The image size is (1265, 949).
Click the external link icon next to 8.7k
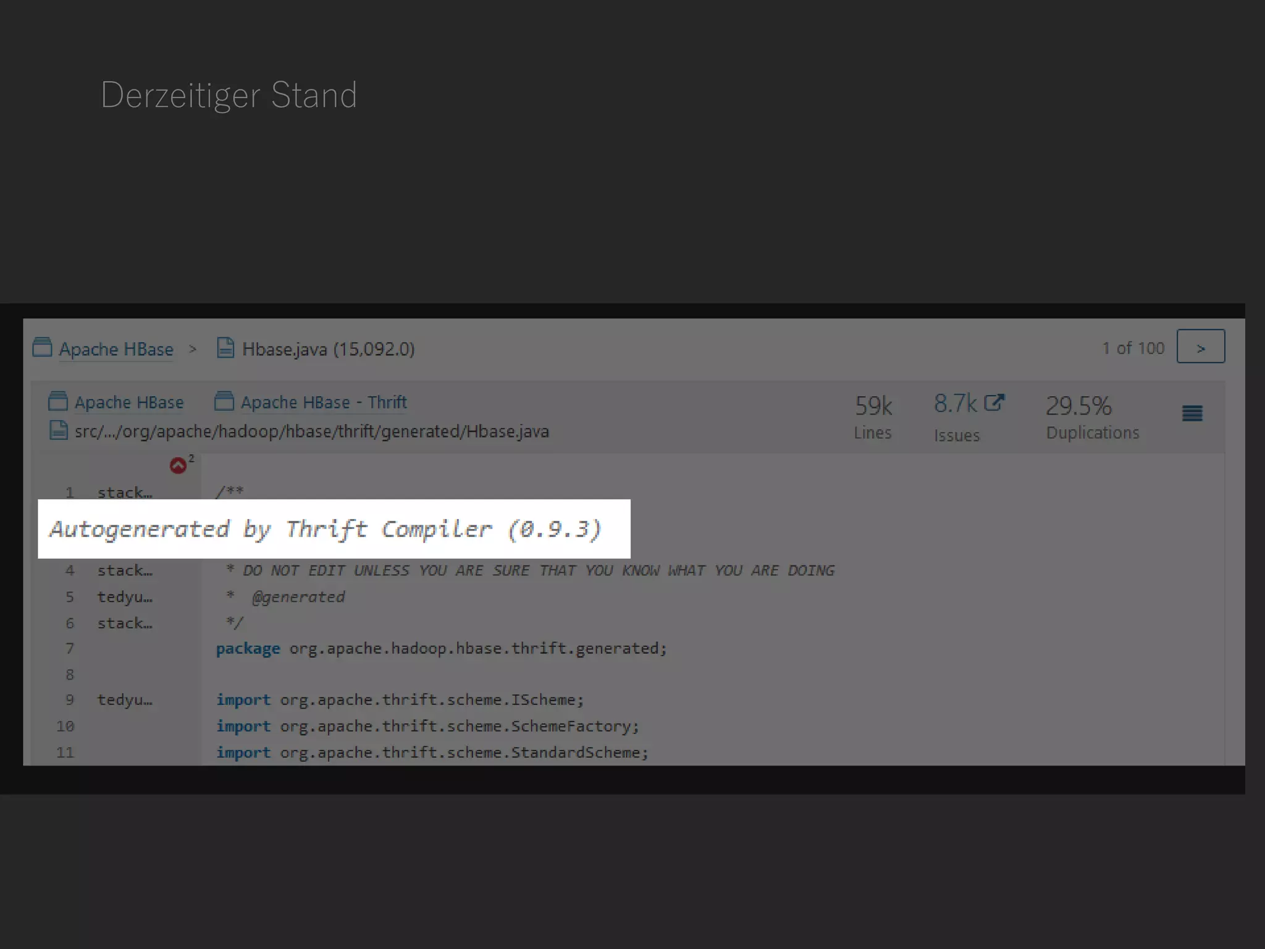point(994,403)
